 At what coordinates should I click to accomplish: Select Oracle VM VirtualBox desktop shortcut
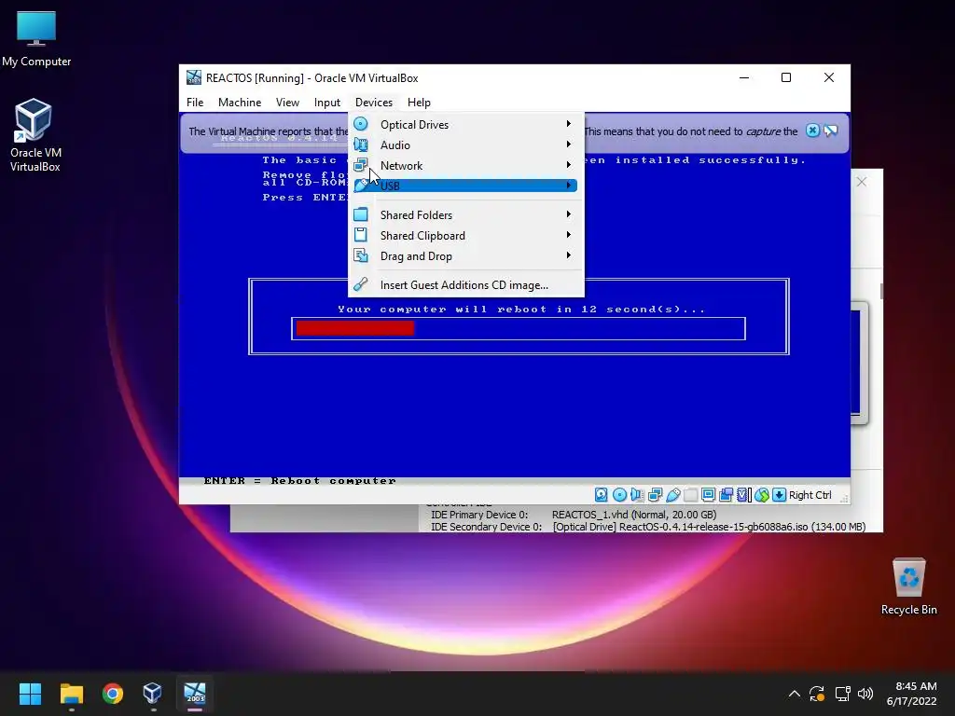coord(35,135)
